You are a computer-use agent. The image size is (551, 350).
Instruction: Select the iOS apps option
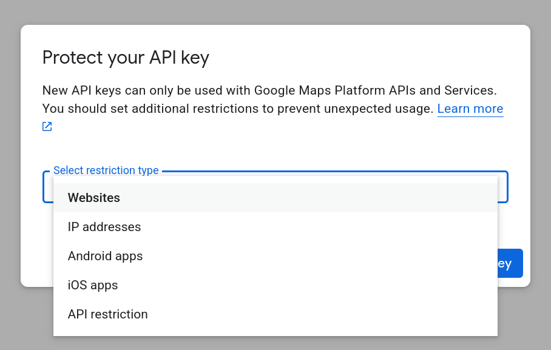(93, 285)
